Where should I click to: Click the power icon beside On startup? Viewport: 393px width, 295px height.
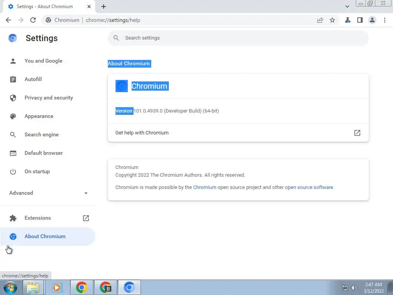click(13, 172)
